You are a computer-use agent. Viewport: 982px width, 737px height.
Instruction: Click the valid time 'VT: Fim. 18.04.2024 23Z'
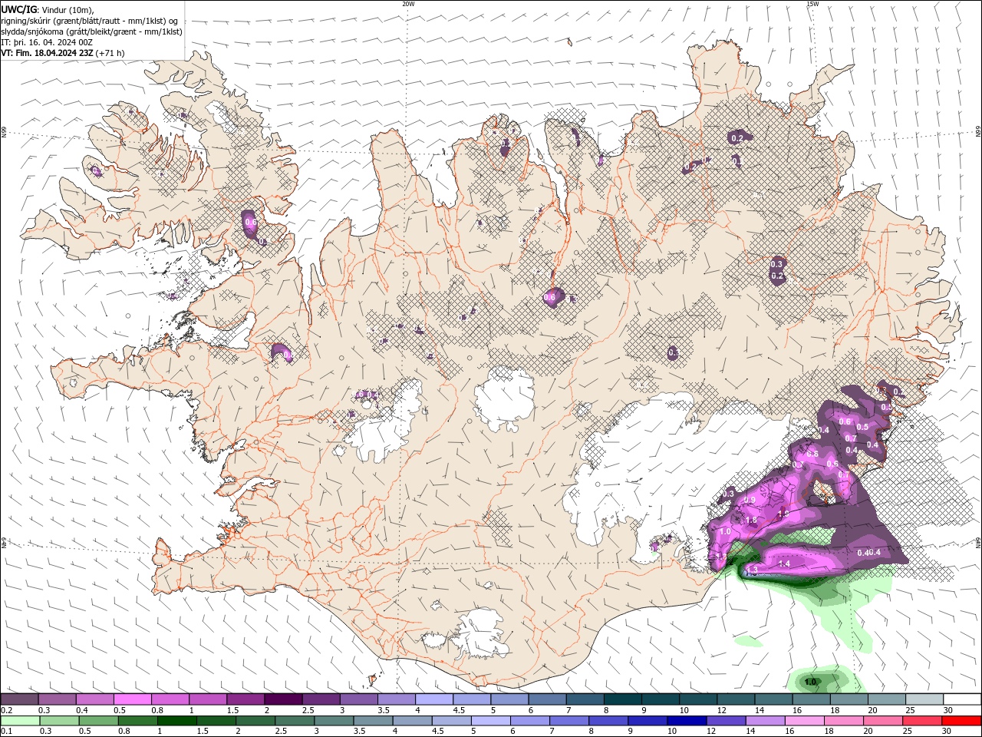click(48, 53)
